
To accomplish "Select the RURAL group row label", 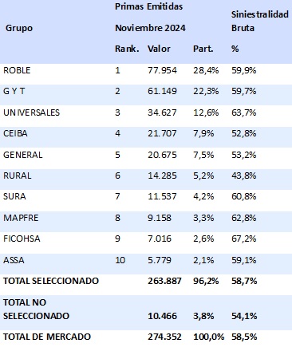I will coord(18,176).
